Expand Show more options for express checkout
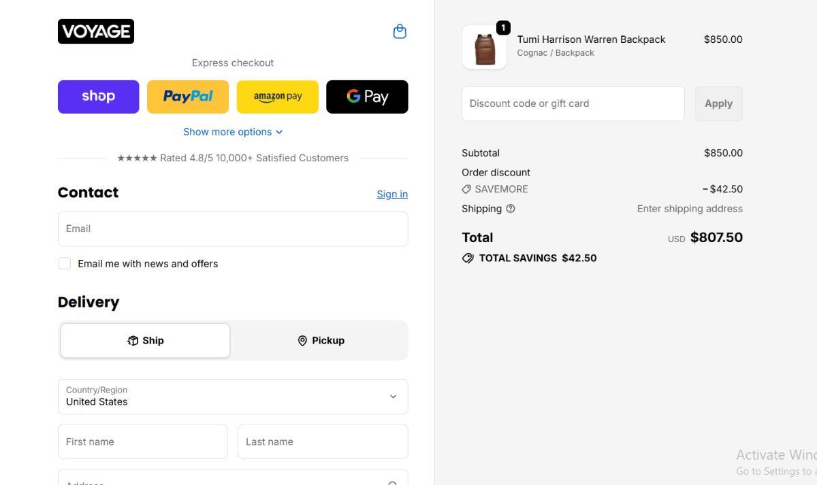 233,132
